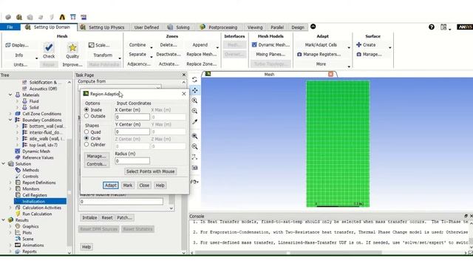Expand the Calculation Activities node
Screen dimensions: 473x266
10,208
